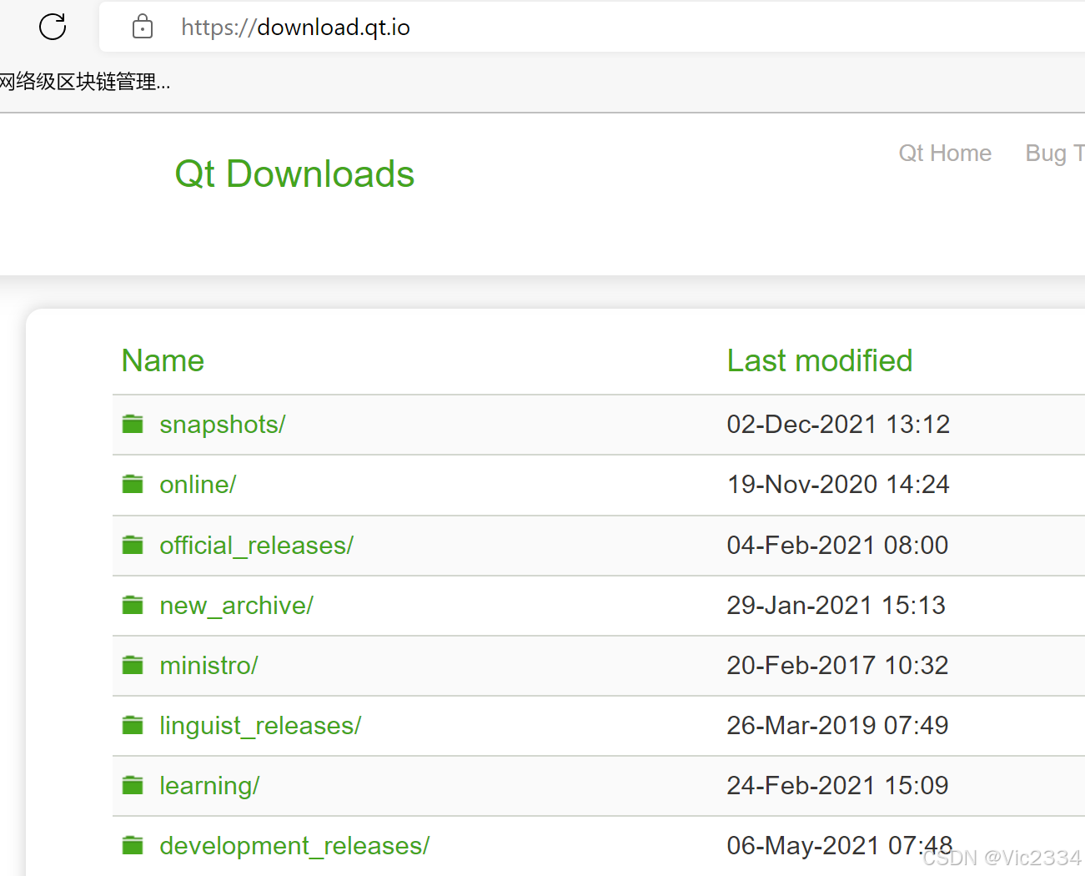Open the development_releases/ directory link
1085x876 pixels.
[x=294, y=846]
